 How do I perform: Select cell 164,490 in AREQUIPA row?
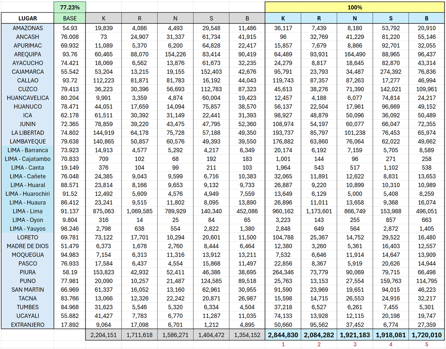tap(355, 54)
